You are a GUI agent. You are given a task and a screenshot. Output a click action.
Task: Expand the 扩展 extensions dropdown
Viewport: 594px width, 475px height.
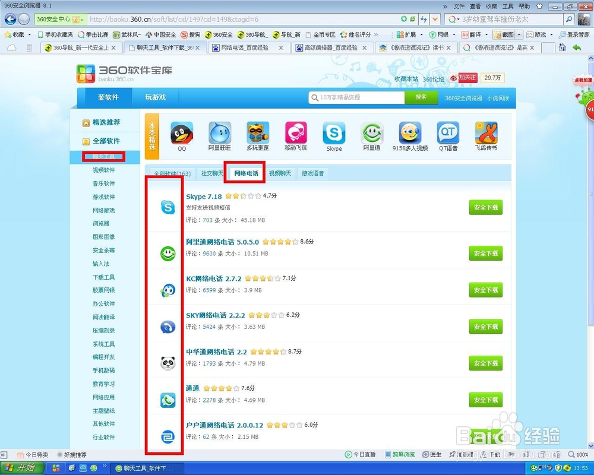click(421, 34)
